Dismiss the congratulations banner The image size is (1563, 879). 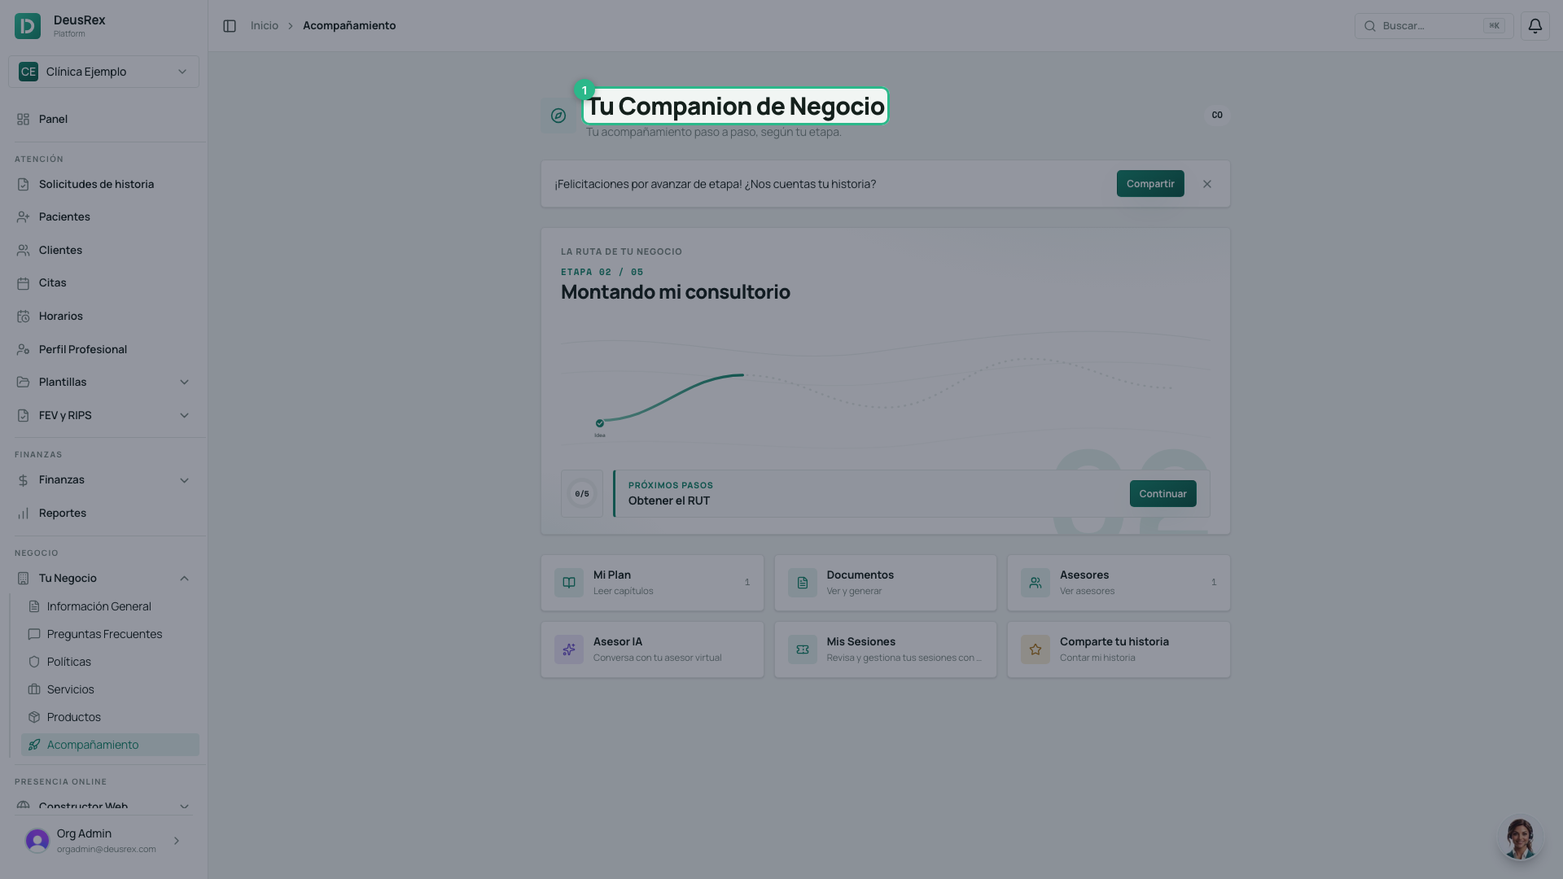click(1207, 184)
